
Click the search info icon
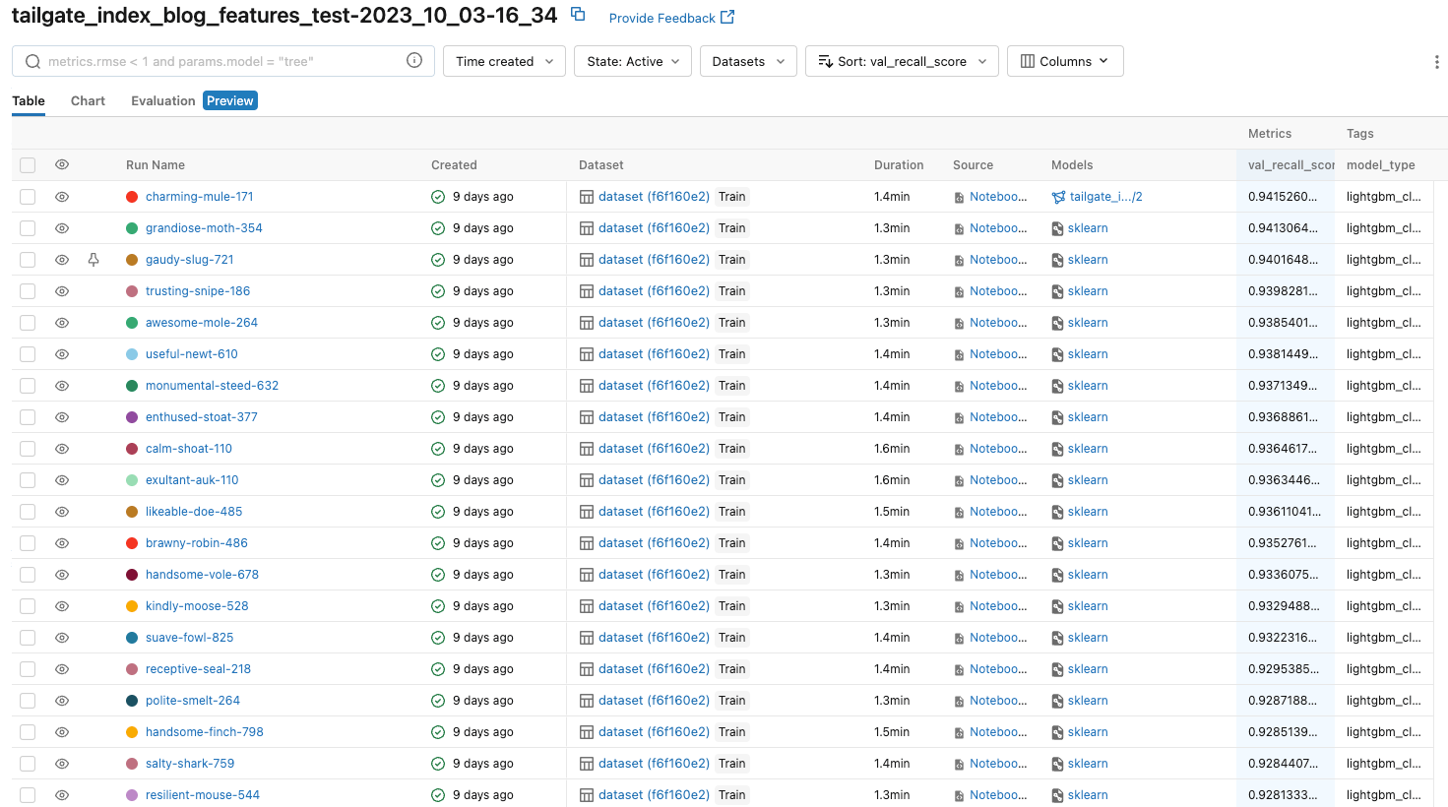click(414, 61)
